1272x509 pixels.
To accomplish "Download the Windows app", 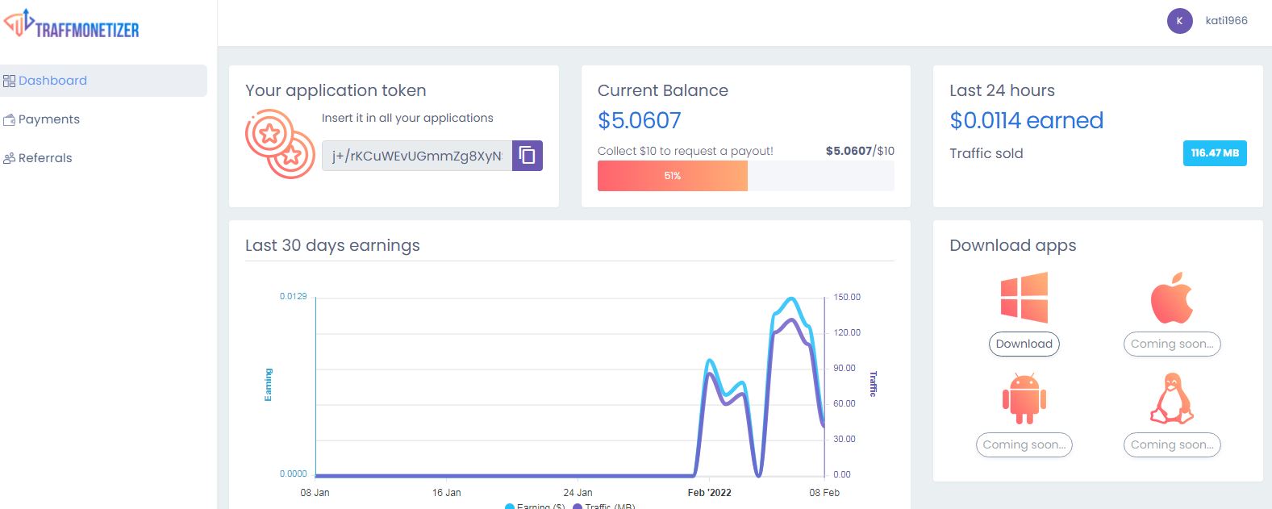I will [x=1024, y=344].
